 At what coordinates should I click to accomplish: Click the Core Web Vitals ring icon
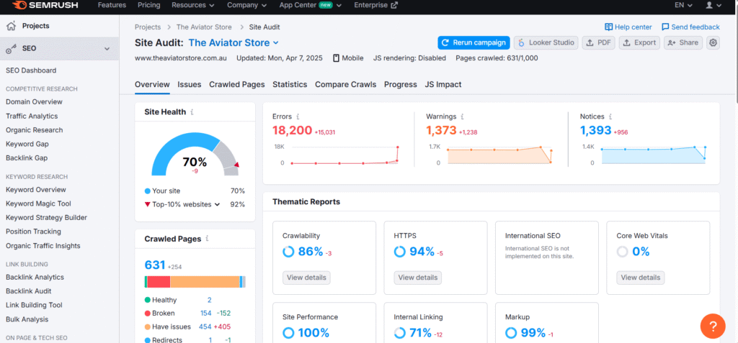(x=622, y=252)
